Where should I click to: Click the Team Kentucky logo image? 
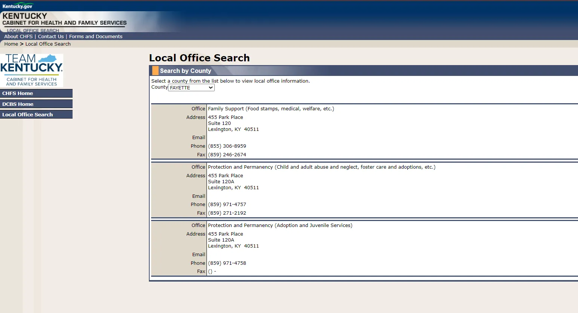(x=31, y=70)
